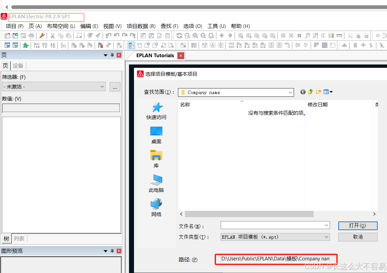Click the Redraw refresh icon
387x273 pixels.
179,36
